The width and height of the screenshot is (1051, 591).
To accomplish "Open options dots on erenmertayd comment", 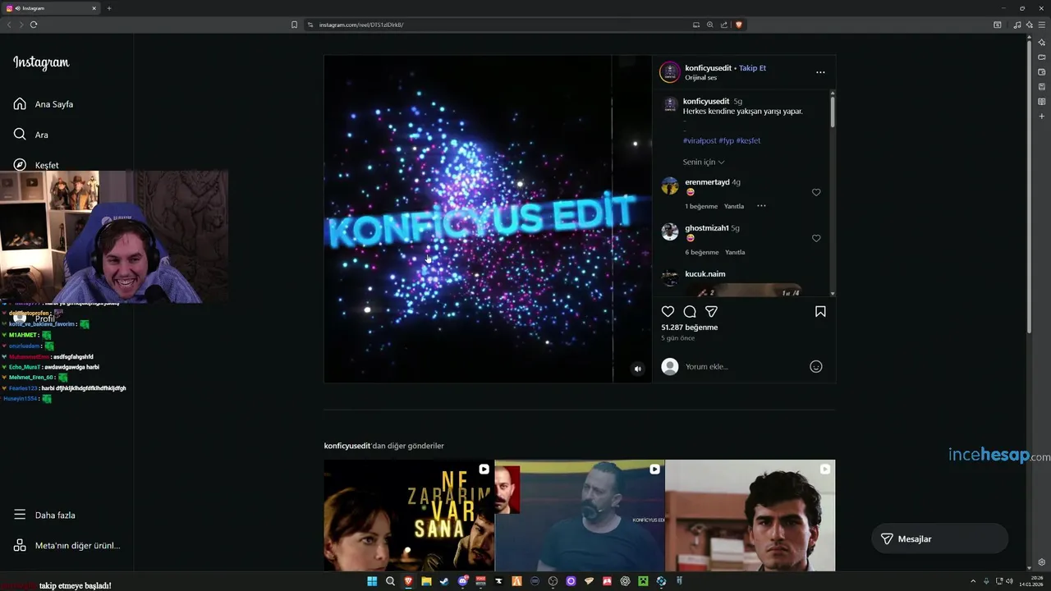I will (761, 206).
